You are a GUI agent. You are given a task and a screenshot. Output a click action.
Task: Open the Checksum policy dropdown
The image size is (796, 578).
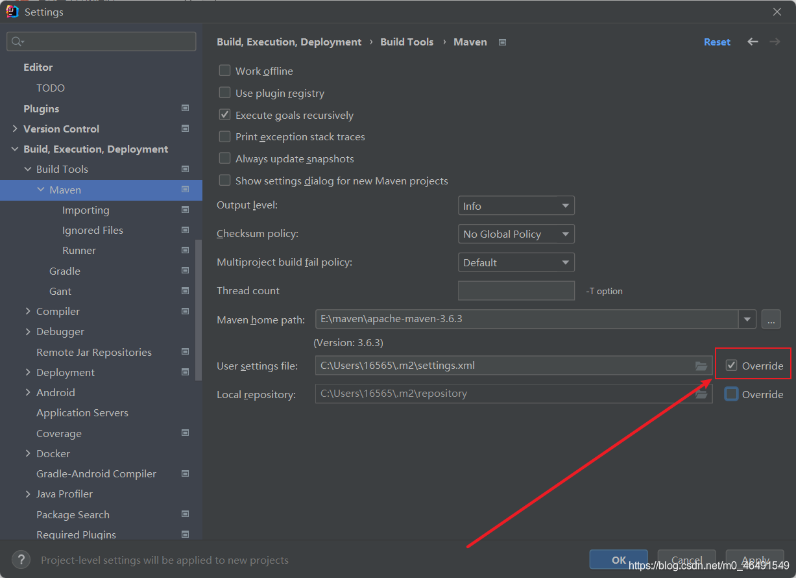[516, 234]
